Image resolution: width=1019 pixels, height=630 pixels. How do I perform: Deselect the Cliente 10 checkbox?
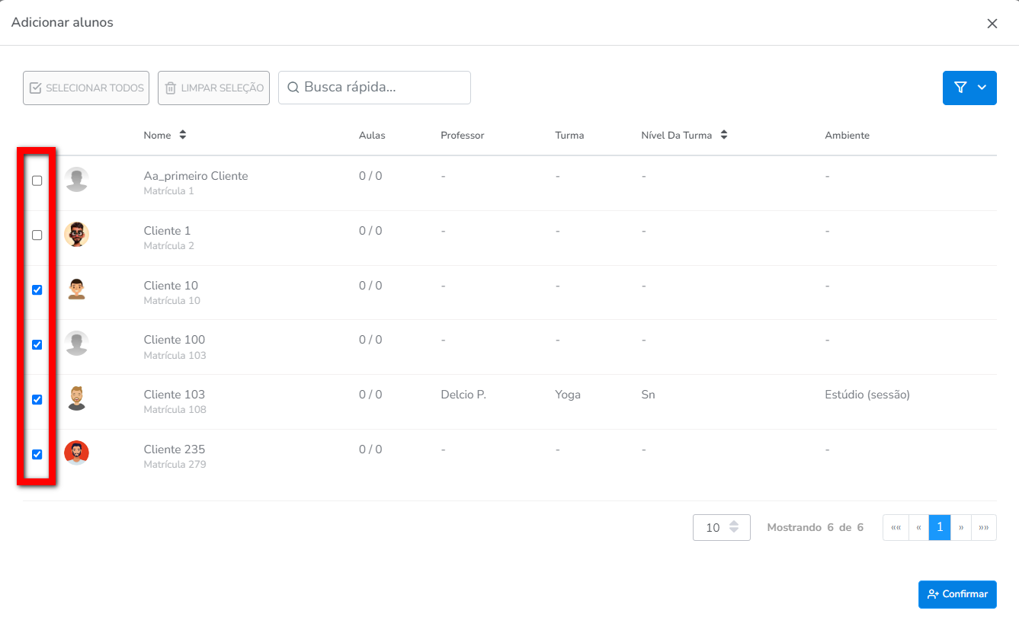(37, 290)
